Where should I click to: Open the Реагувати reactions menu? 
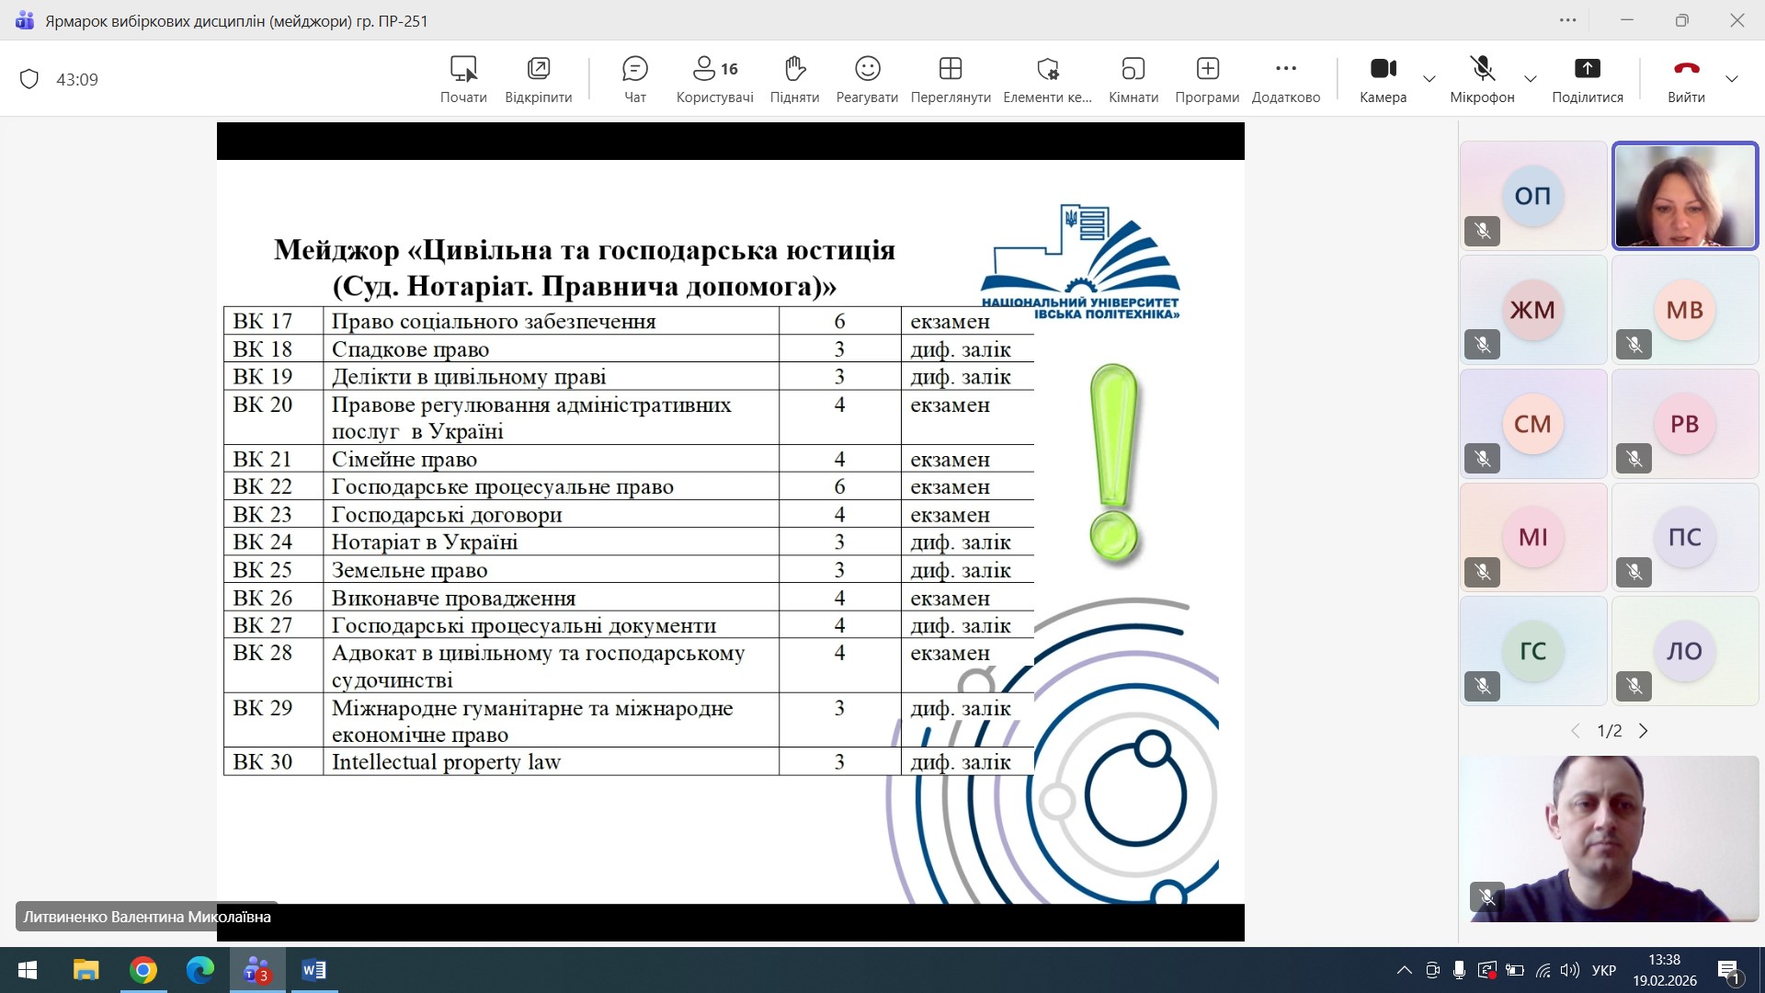pyautogui.click(x=867, y=78)
